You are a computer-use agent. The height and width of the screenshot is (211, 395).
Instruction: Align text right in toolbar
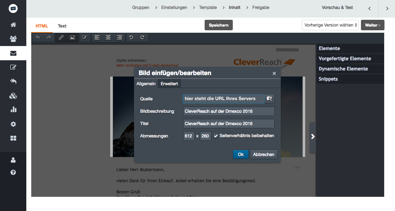click(x=119, y=38)
